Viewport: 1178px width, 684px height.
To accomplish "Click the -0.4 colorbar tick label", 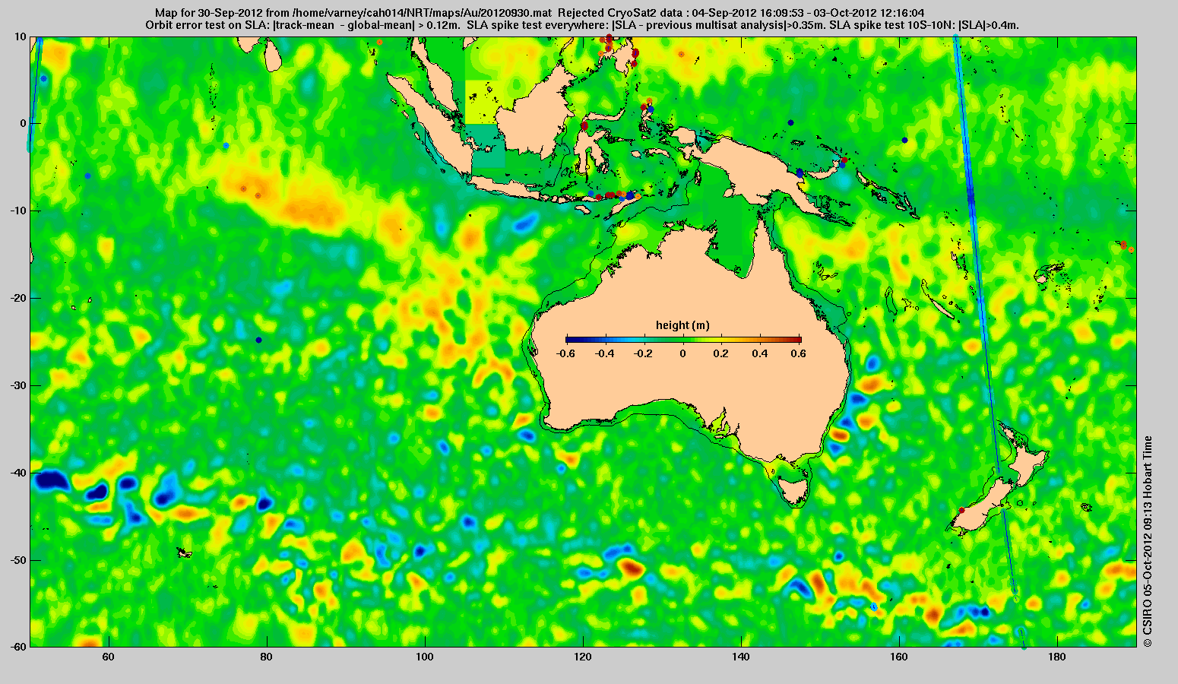I will pos(604,353).
